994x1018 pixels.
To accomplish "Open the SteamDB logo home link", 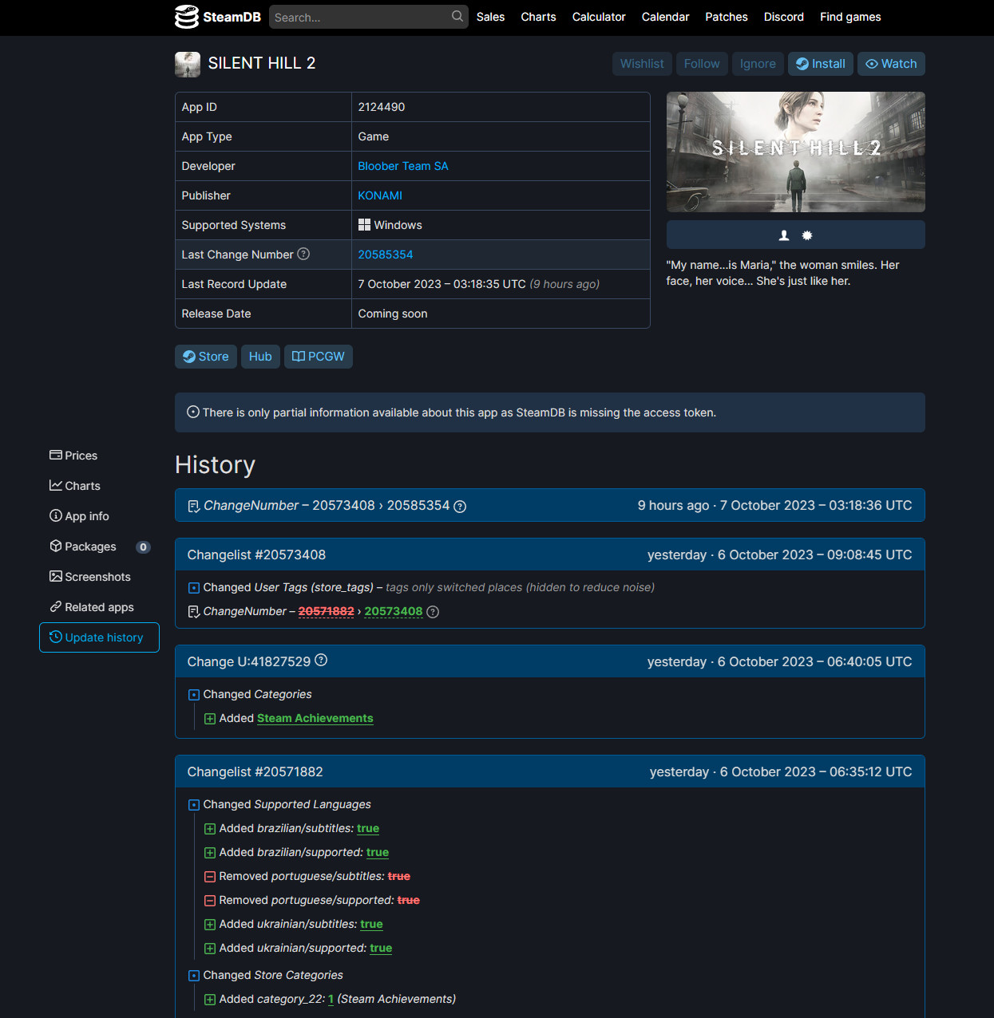I will pyautogui.click(x=218, y=17).
